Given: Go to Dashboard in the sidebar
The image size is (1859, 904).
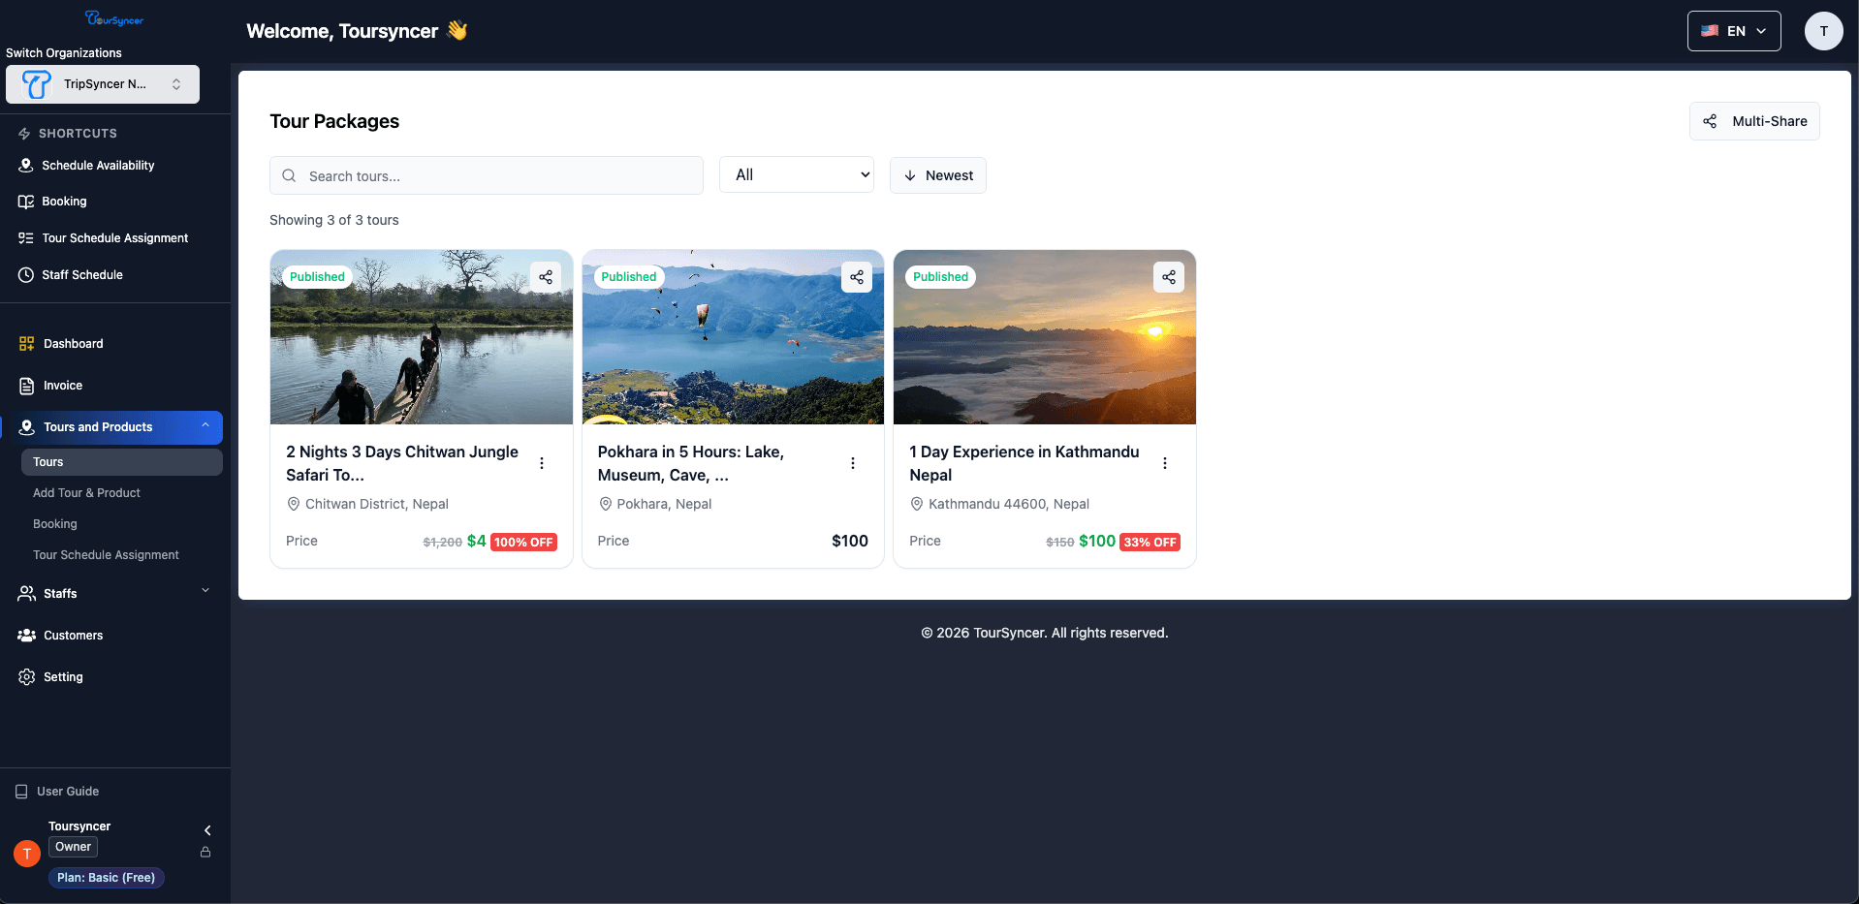Looking at the screenshot, I should pos(73,344).
